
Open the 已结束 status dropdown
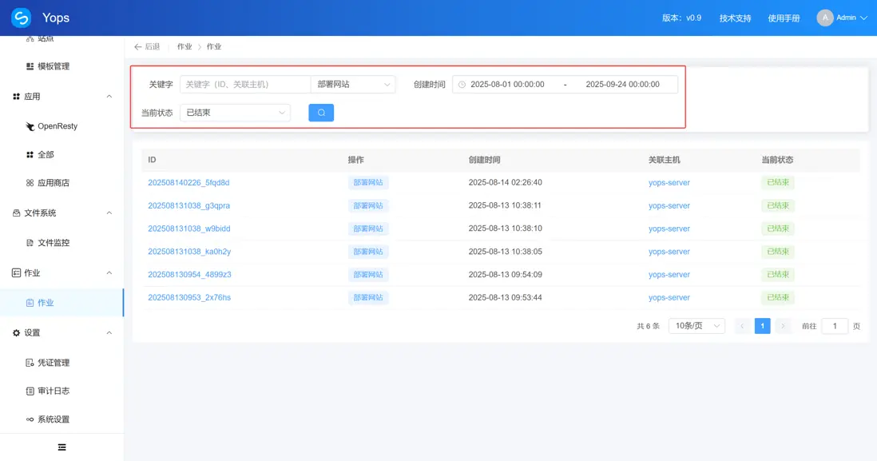235,112
